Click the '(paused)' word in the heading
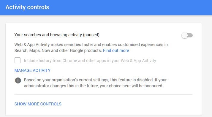 [x=91, y=35]
